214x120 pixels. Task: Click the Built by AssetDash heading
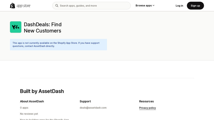[42, 91]
